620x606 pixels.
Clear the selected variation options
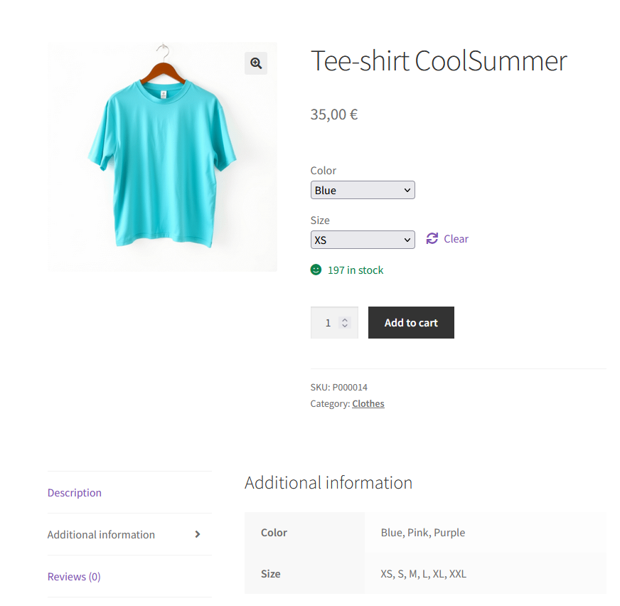pyautogui.click(x=456, y=239)
